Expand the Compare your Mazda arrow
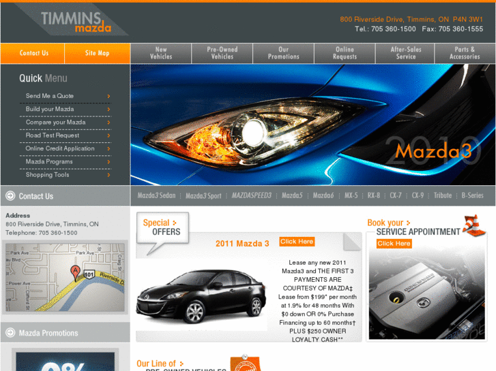496x371 pixels. click(108, 123)
